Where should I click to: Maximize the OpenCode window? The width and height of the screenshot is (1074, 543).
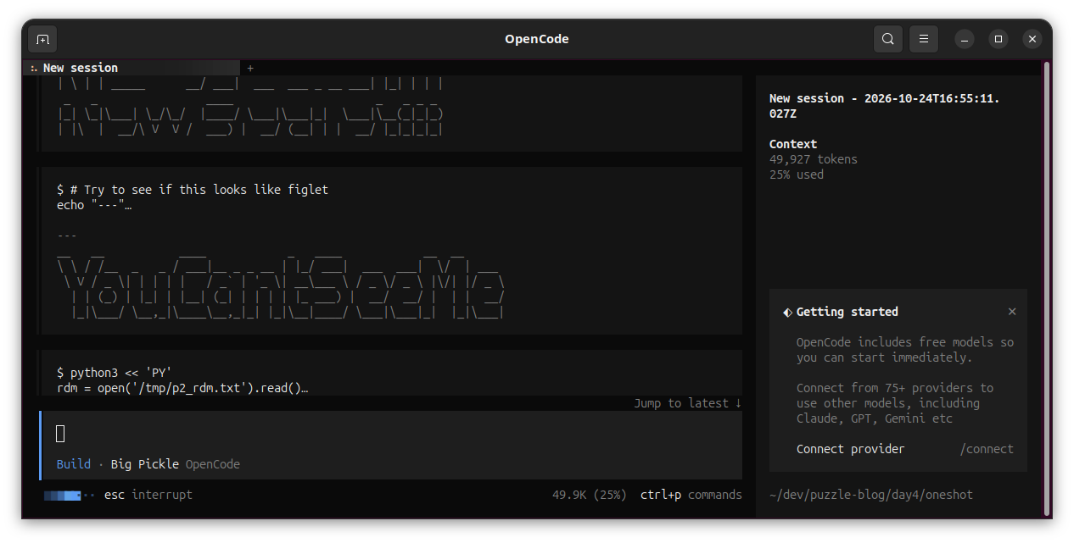[x=998, y=39]
